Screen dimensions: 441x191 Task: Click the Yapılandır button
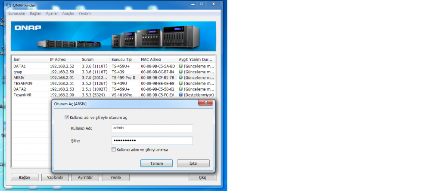[x=55, y=178]
